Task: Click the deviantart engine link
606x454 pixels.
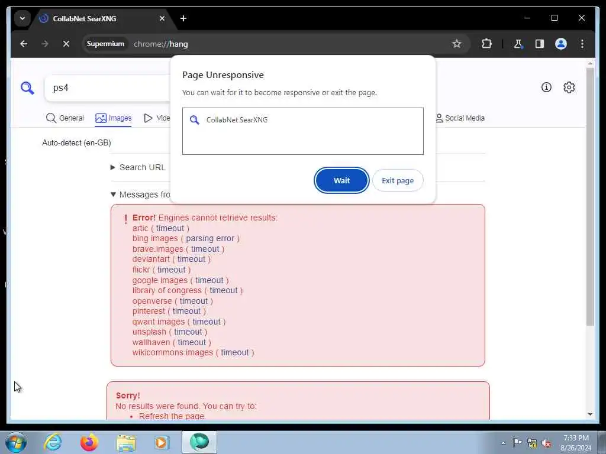Action: coord(151,259)
